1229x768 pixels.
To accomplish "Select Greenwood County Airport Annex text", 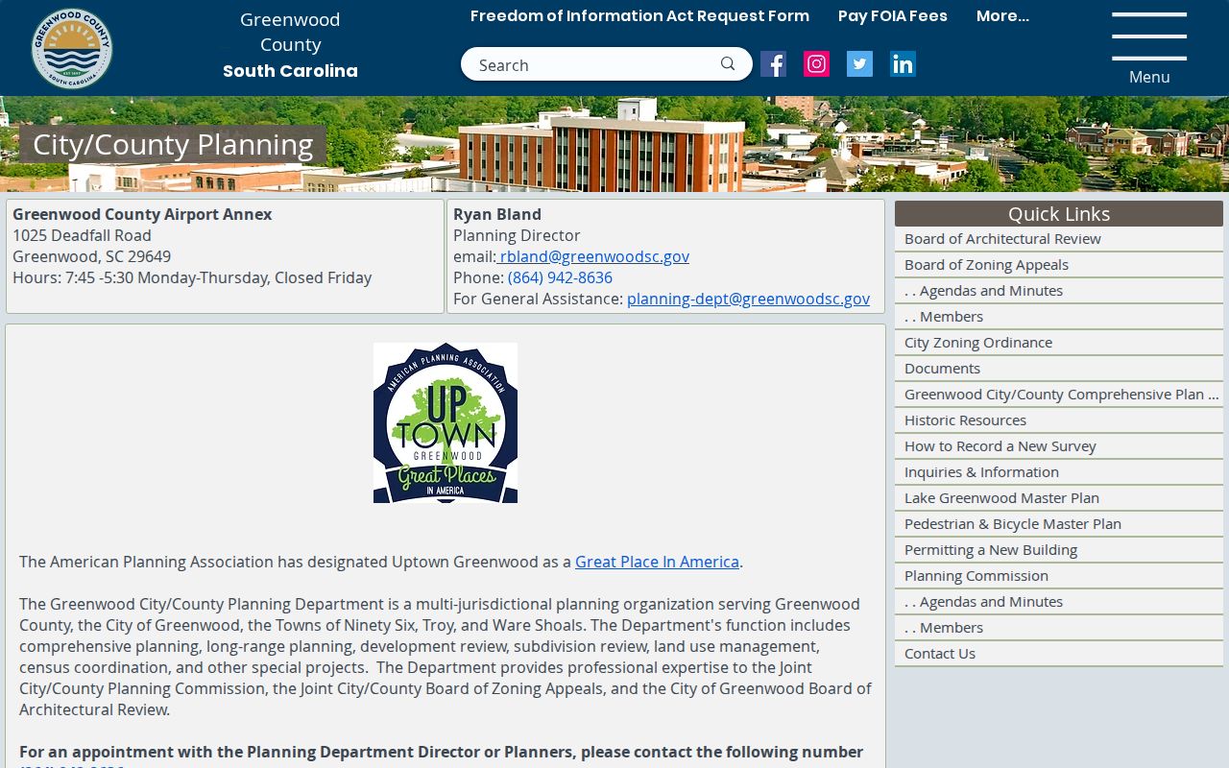I will click(142, 214).
